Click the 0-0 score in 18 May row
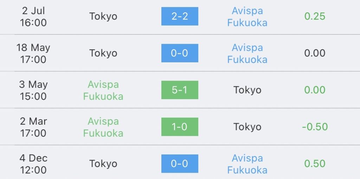The width and height of the screenshot is (360, 179). (180, 53)
